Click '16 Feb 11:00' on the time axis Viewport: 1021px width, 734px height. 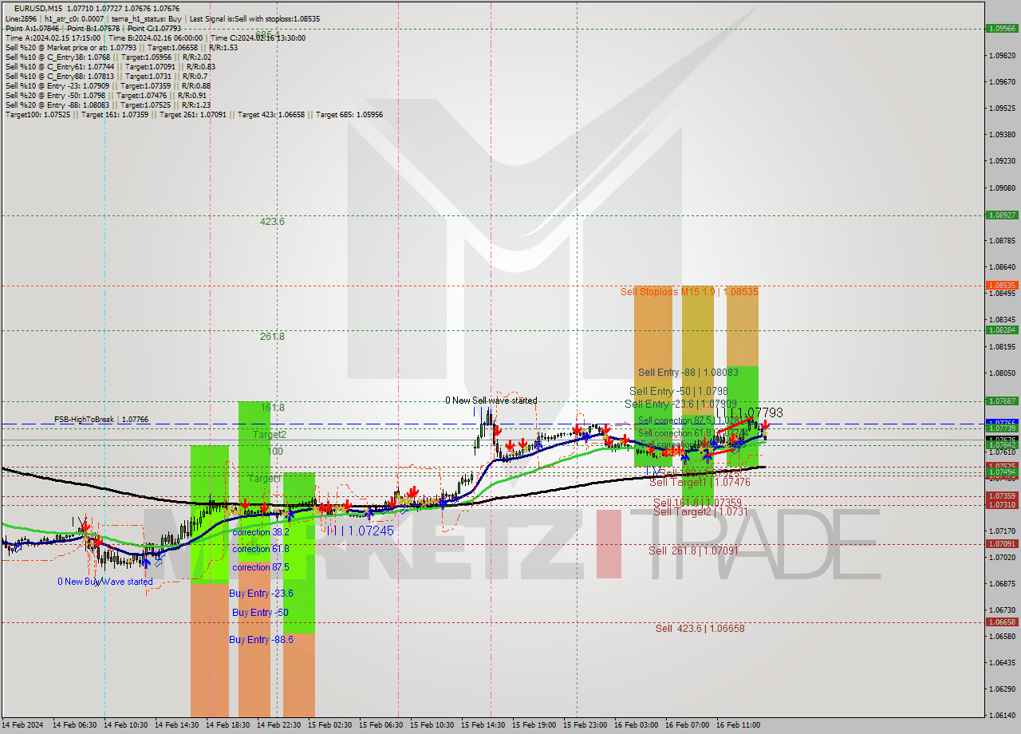click(x=738, y=725)
